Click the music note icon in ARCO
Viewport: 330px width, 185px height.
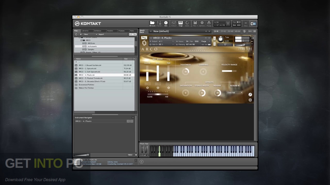pos(250,95)
